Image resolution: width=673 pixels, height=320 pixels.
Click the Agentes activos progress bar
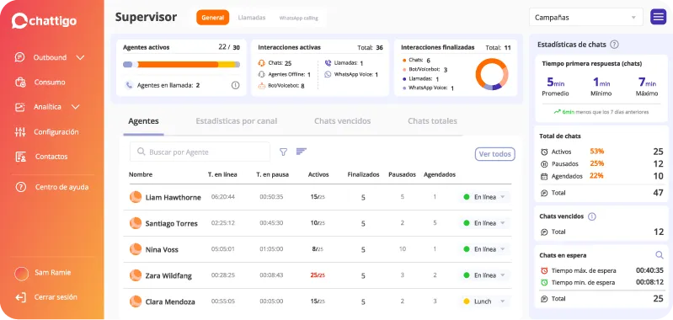click(x=182, y=64)
